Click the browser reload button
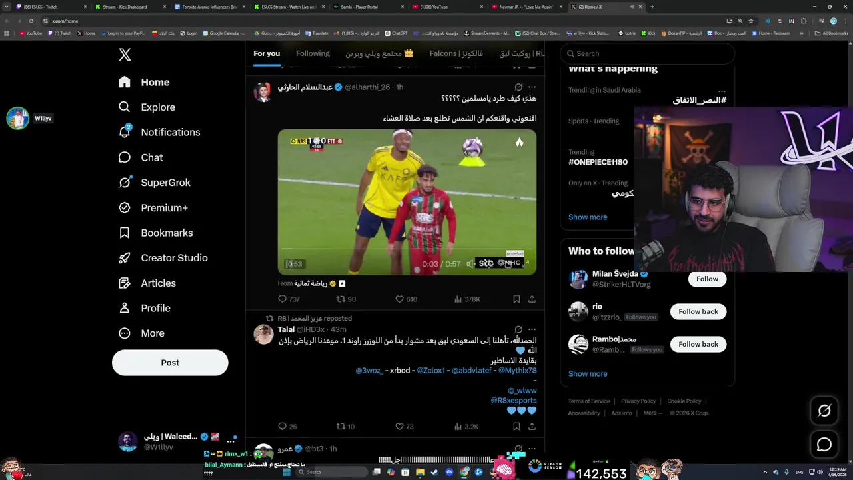This screenshot has height=480, width=853. pos(31,21)
